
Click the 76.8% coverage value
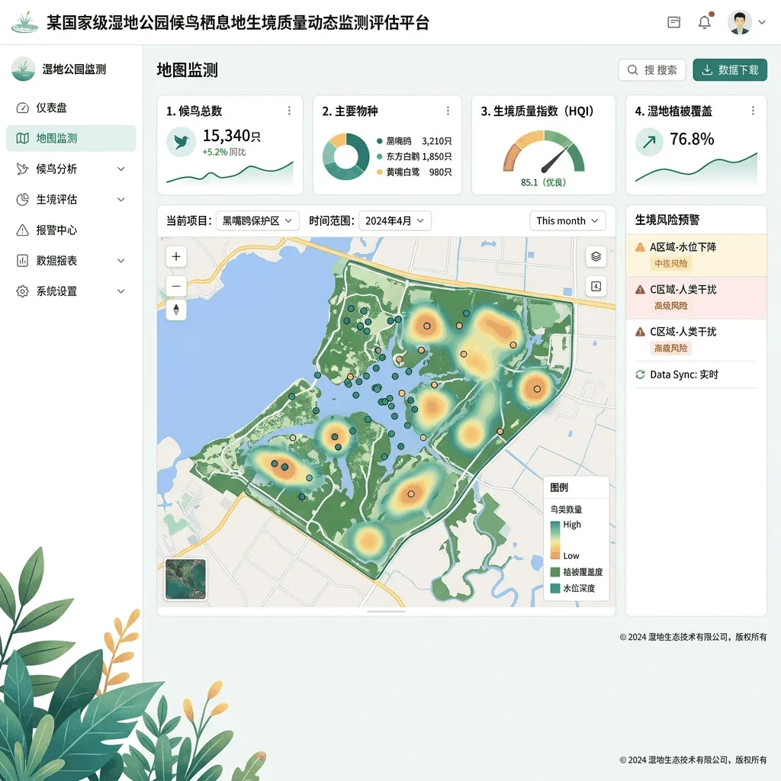tap(692, 139)
